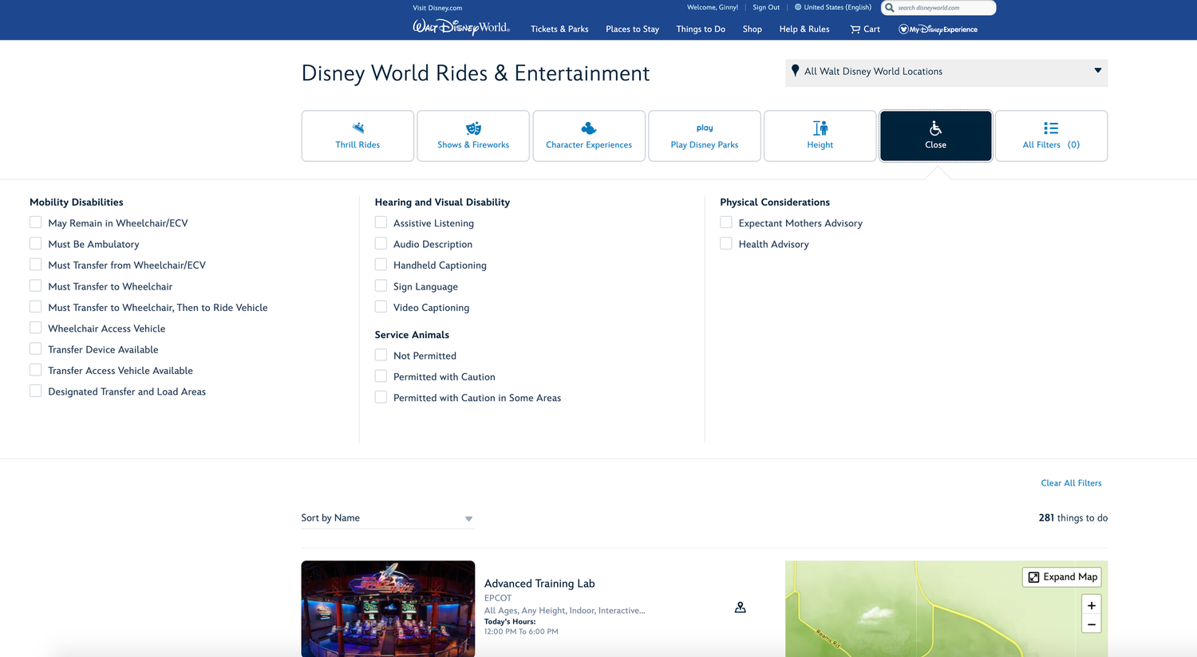Check Expectant Mothers Advisory
This screenshot has height=657, width=1197.
point(726,222)
